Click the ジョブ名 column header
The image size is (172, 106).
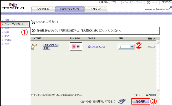click(92, 38)
